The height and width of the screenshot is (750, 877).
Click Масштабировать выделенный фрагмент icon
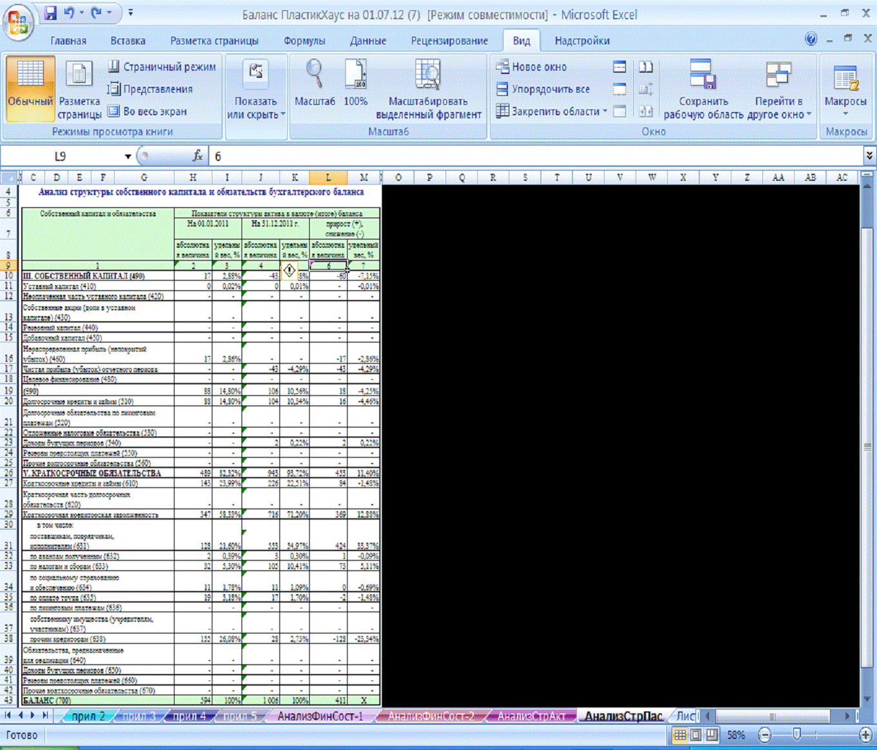point(428,75)
